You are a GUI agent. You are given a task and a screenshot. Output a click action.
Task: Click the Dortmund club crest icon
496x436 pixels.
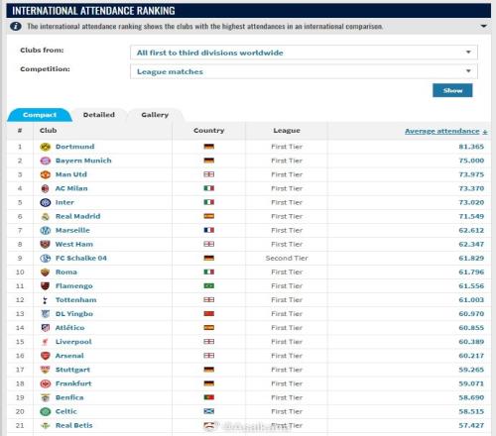tap(46, 147)
